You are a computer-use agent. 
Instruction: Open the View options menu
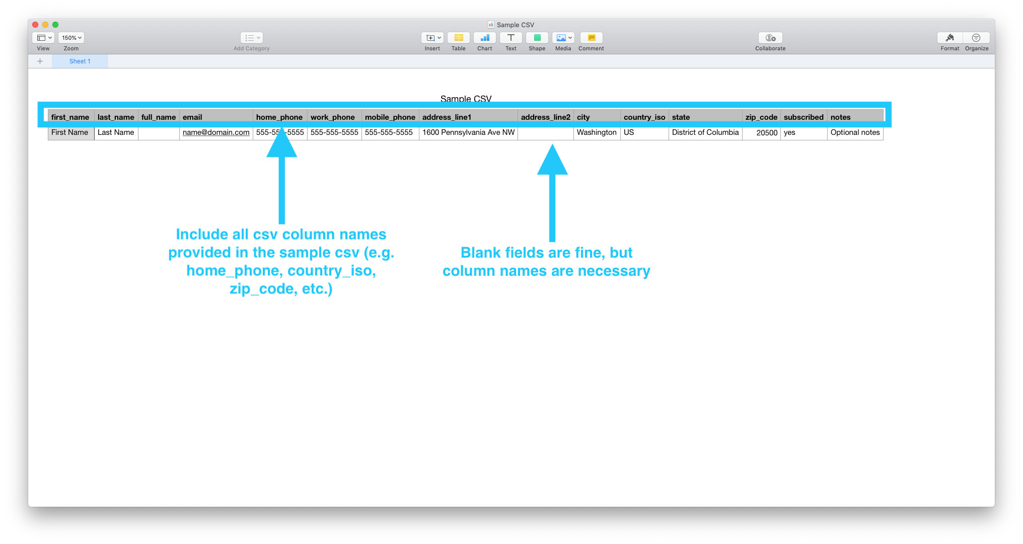(43, 38)
